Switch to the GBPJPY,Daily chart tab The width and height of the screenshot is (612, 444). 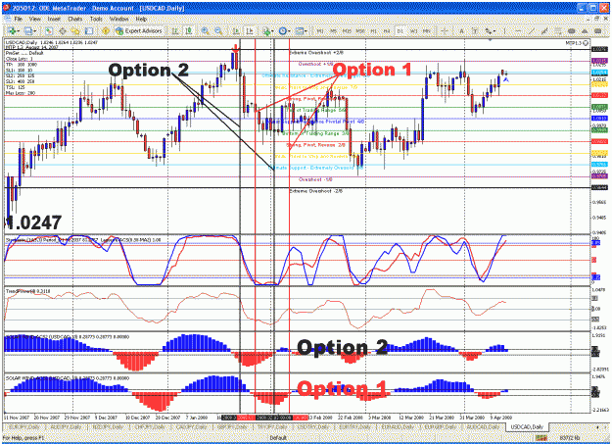pos(233,427)
